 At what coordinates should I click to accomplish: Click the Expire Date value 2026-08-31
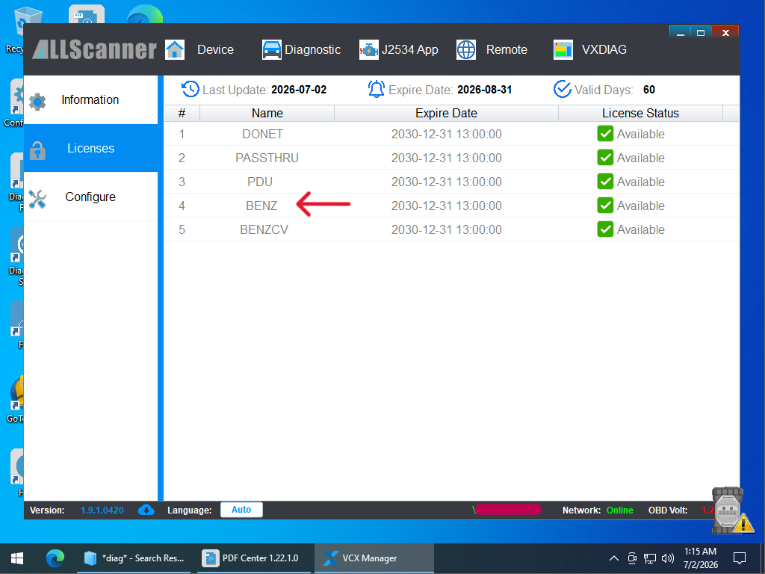pos(484,90)
